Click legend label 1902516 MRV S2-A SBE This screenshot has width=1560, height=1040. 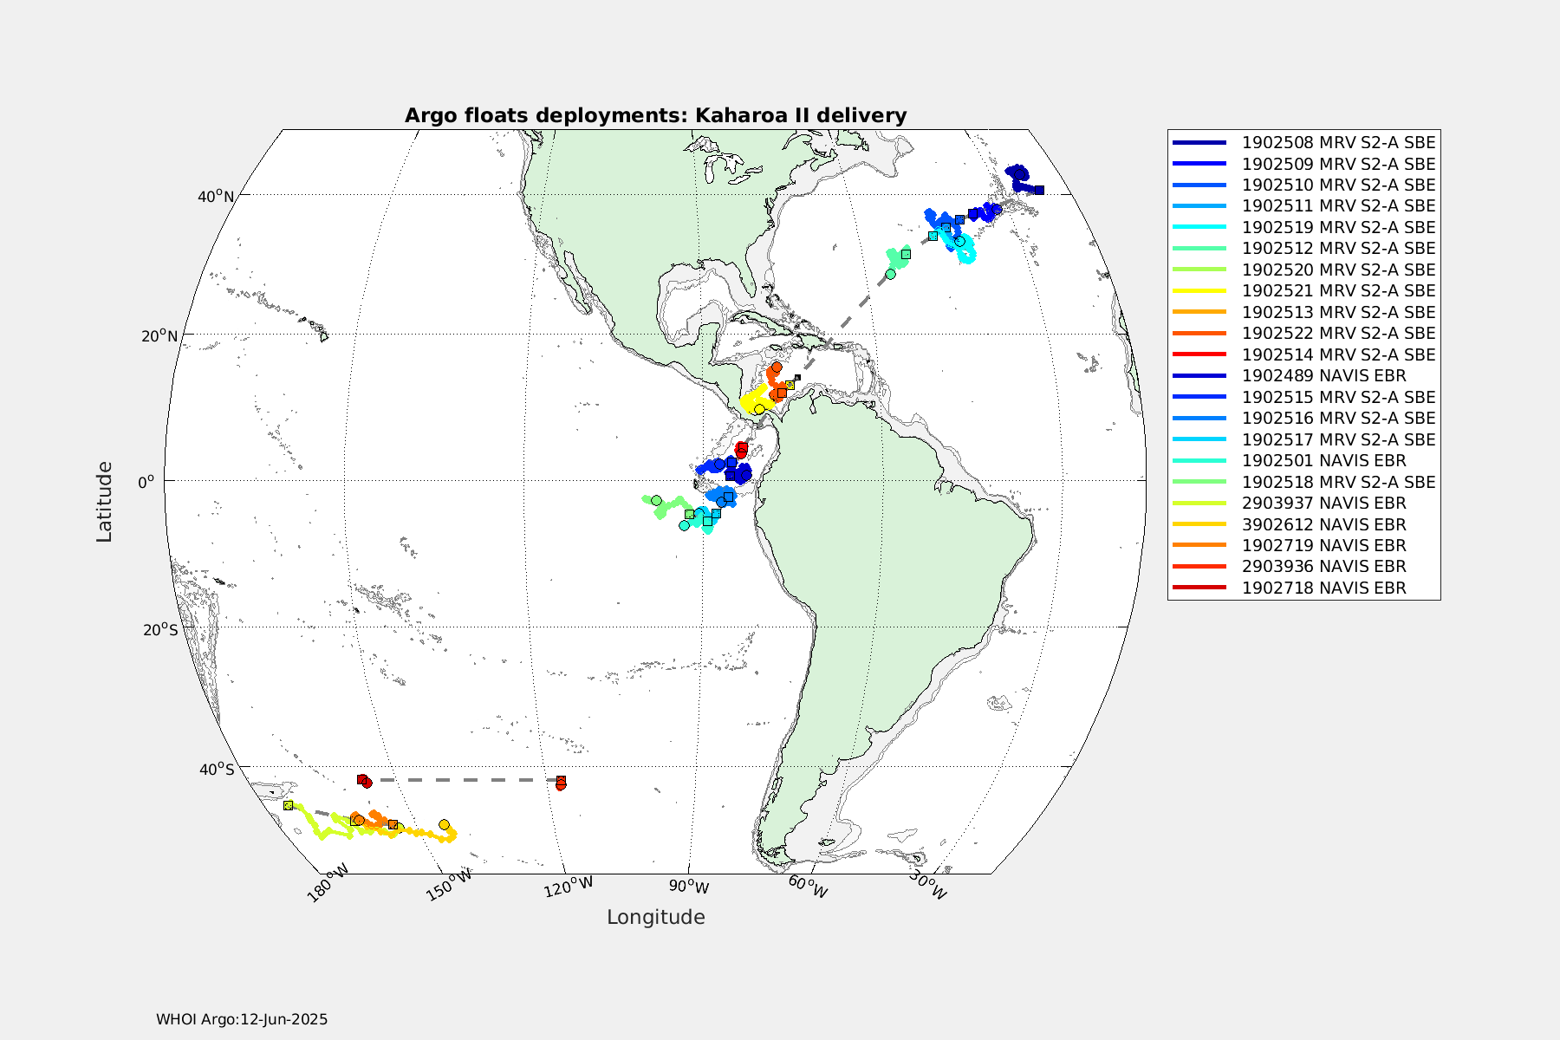tap(1339, 418)
